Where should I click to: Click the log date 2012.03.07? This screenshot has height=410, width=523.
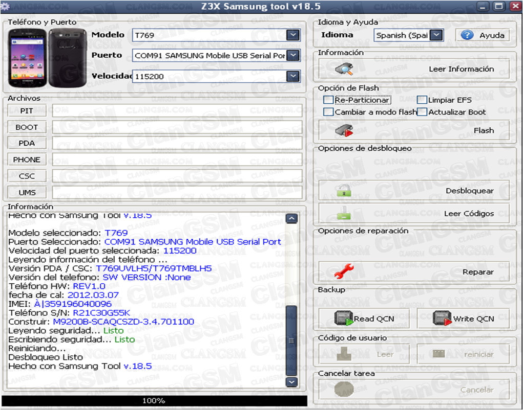point(93,295)
